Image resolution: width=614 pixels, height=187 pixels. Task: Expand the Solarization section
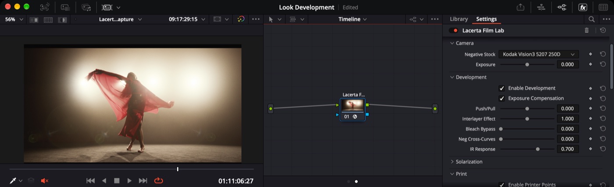[452, 162]
